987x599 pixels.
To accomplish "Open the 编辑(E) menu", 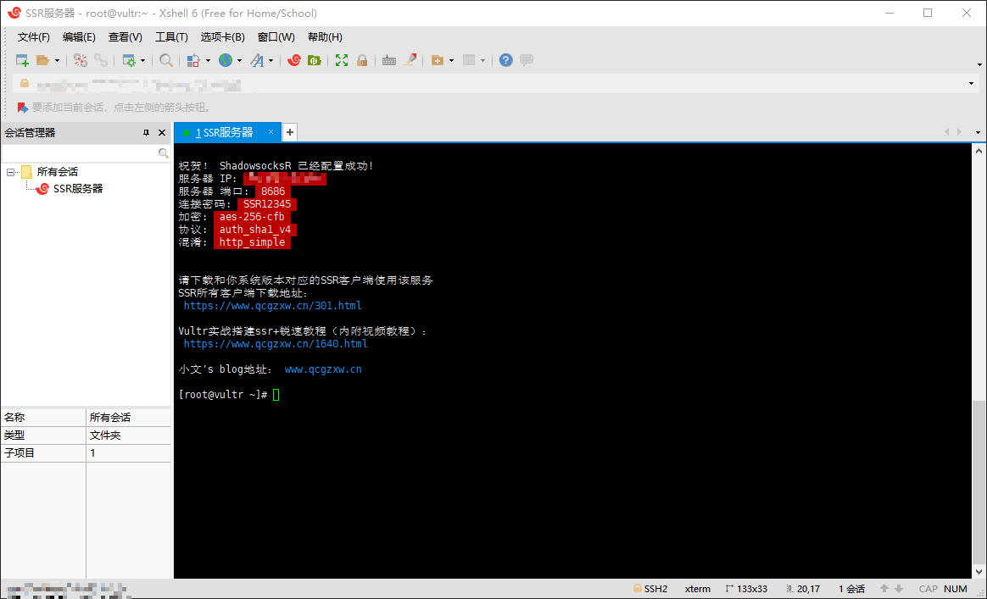I will (80, 37).
